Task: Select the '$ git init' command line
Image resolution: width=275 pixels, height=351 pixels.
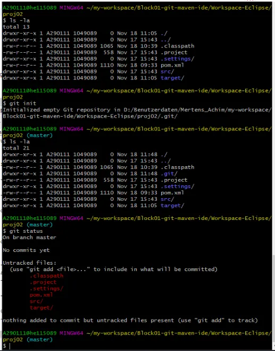Action: (20, 103)
